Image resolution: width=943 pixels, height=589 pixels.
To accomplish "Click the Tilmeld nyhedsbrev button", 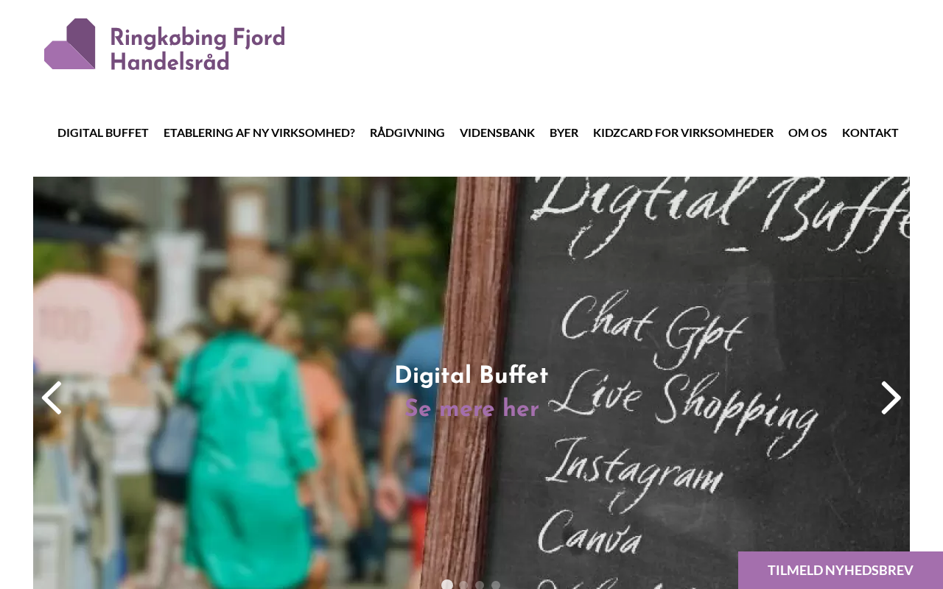I will tap(841, 571).
